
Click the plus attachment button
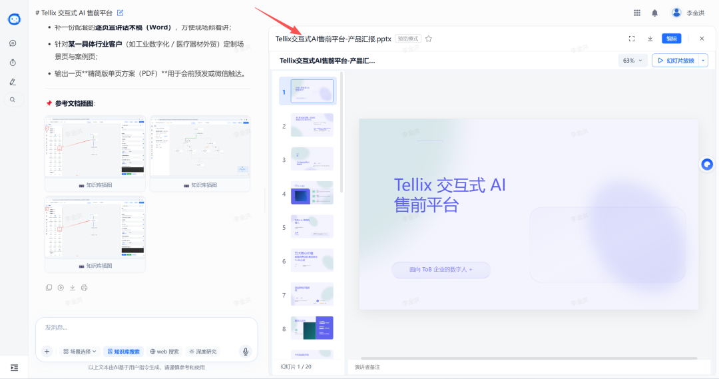47,352
